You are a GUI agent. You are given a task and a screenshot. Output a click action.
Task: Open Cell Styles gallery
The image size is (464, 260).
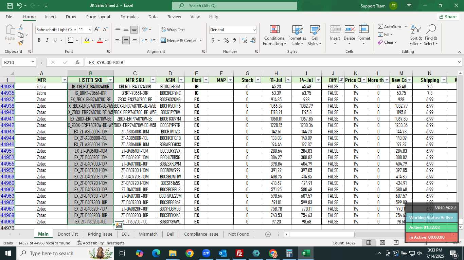[x=315, y=35]
